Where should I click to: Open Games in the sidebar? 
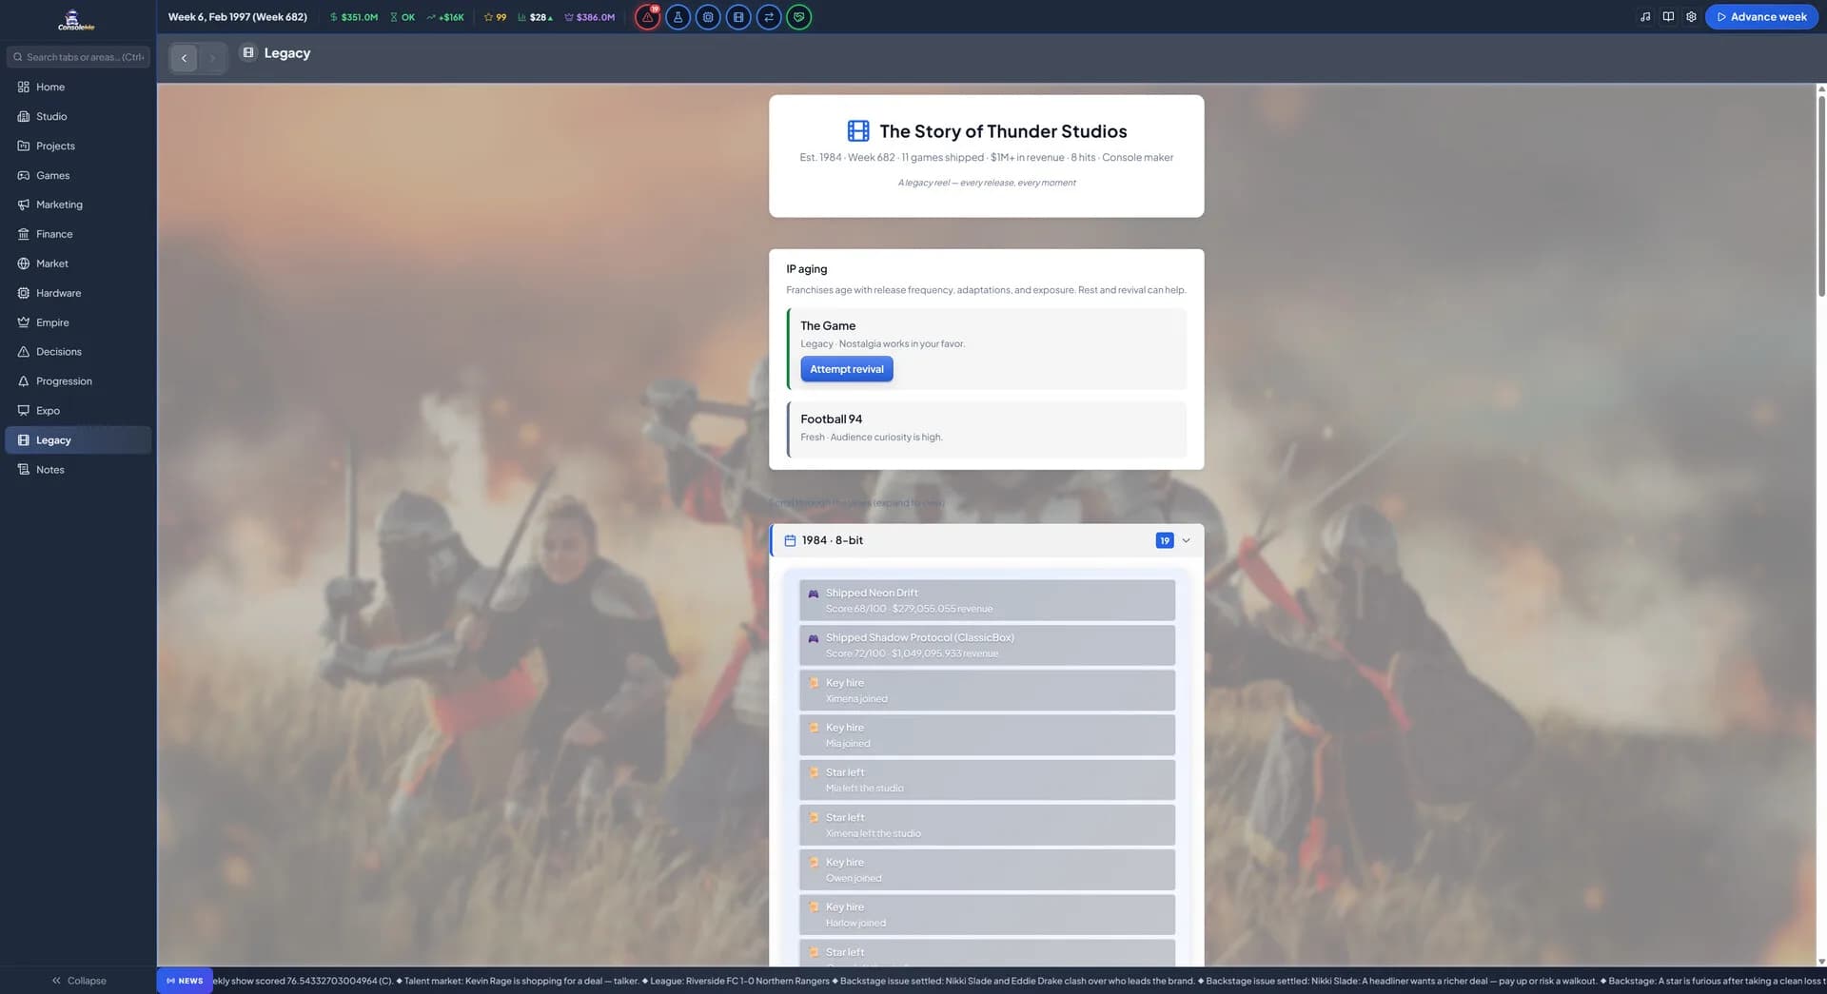[78, 176]
